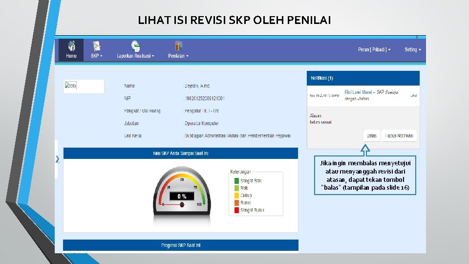Image resolution: width=469 pixels, height=264 pixels.
Task: Click the Pangkat value Pengatur Tk. I
Action: coord(201,111)
